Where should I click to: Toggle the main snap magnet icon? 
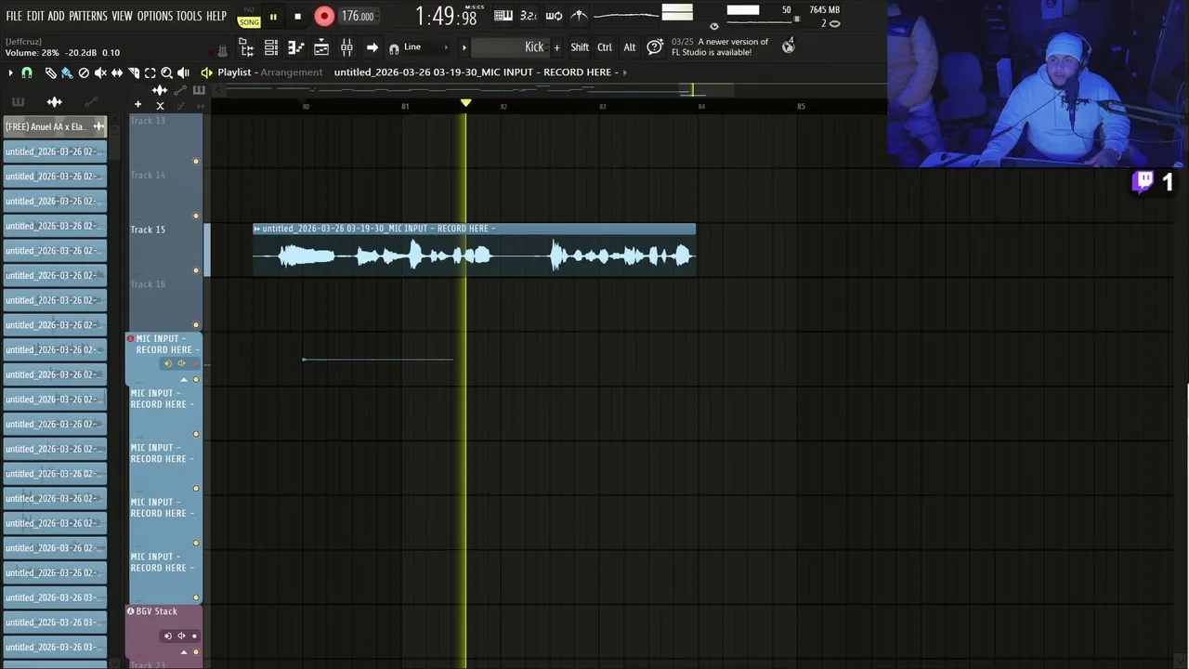pyautogui.click(x=394, y=48)
